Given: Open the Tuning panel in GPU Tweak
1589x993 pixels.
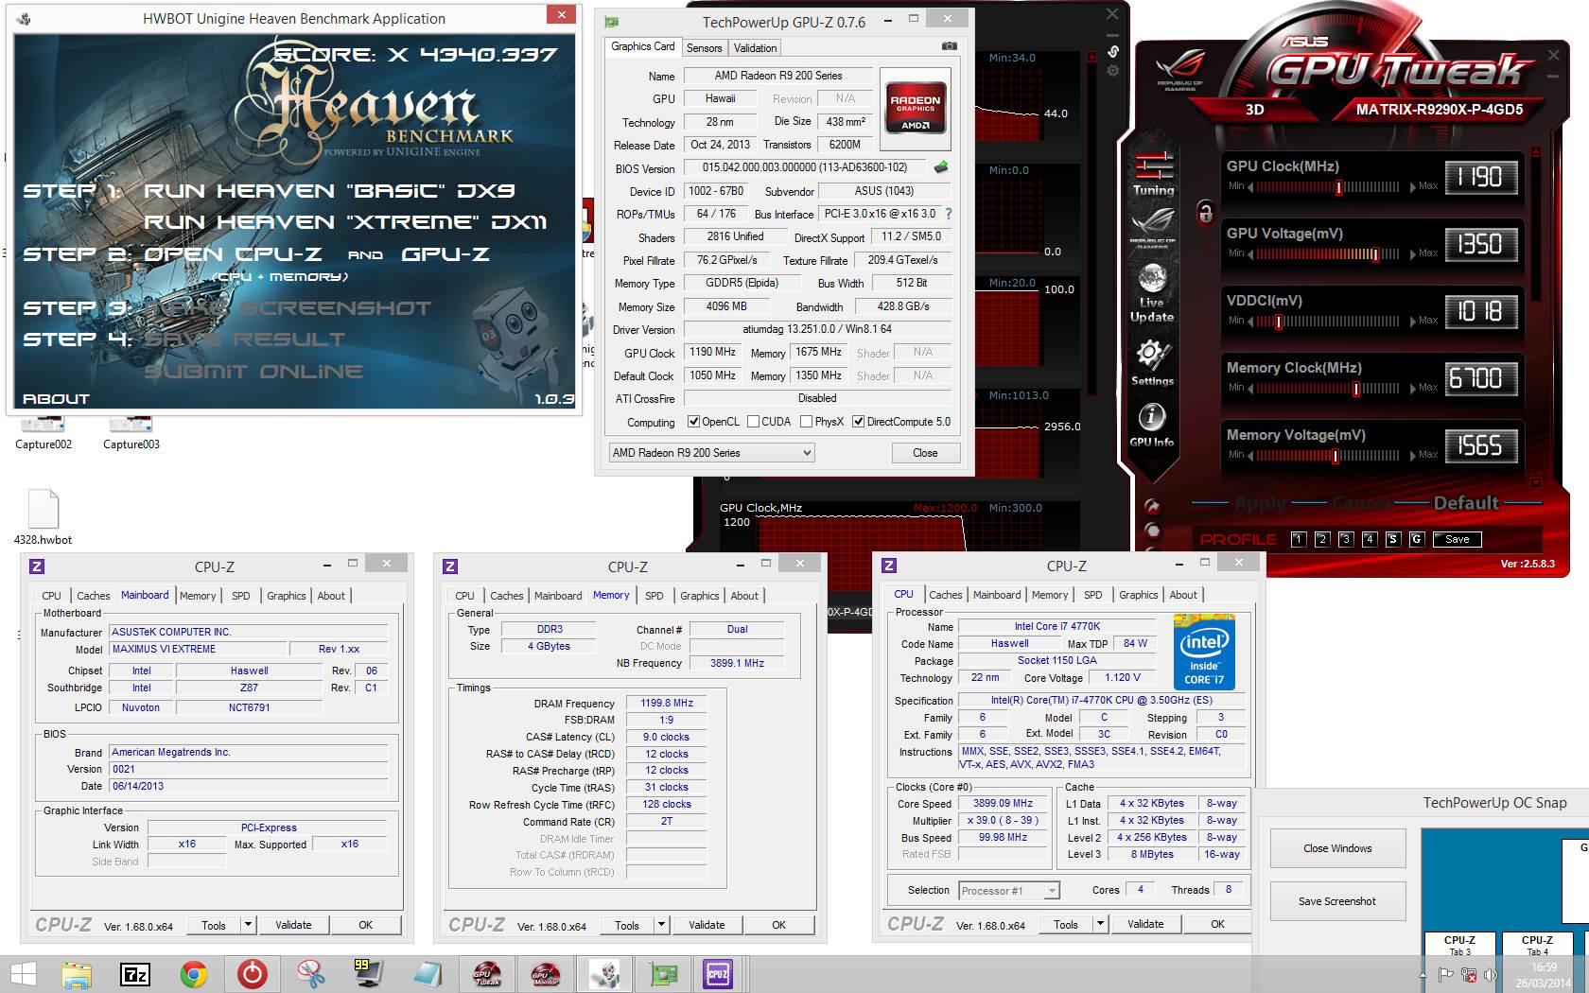Looking at the screenshot, I should coord(1153,173).
